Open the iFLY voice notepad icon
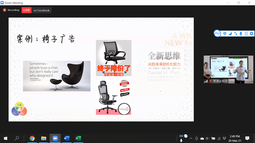Image resolution: width=255 pixels, height=143 pixels. [246, 34]
